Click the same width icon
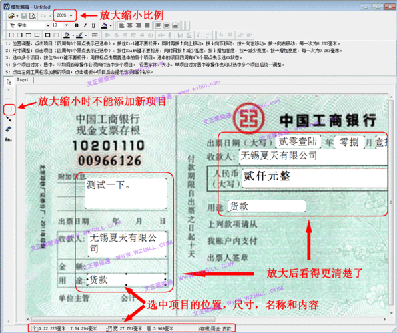Viewport: 397px width, 333px height. pyautogui.click(x=181, y=35)
